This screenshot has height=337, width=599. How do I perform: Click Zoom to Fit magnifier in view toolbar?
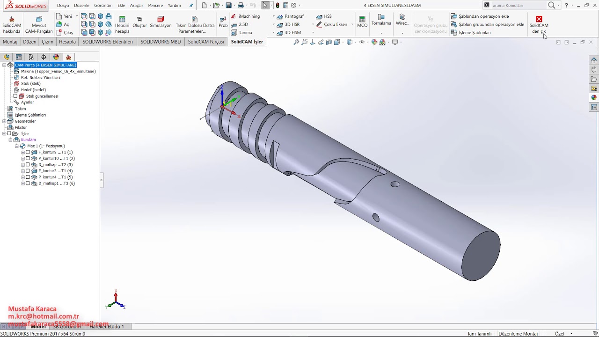click(x=296, y=42)
